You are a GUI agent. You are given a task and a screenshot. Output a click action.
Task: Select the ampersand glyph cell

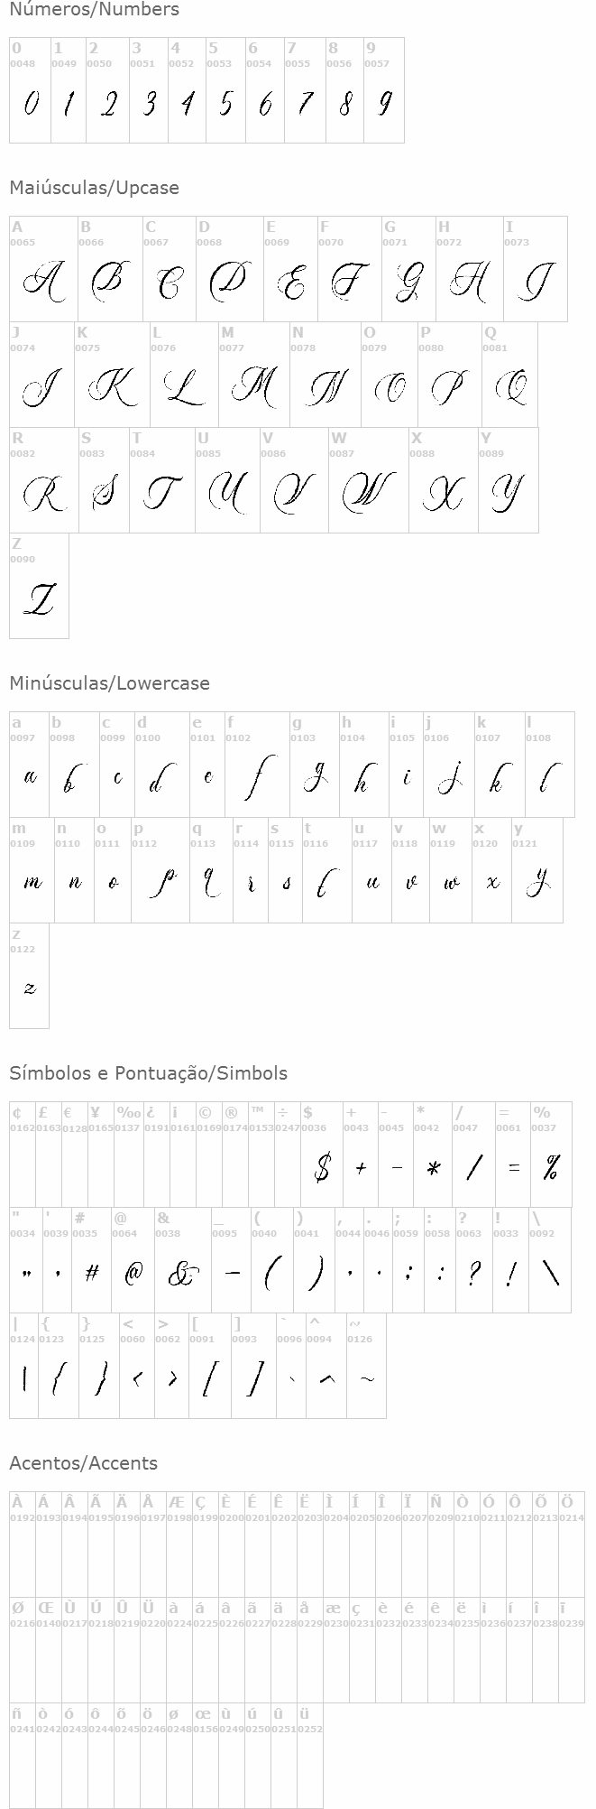click(182, 1260)
